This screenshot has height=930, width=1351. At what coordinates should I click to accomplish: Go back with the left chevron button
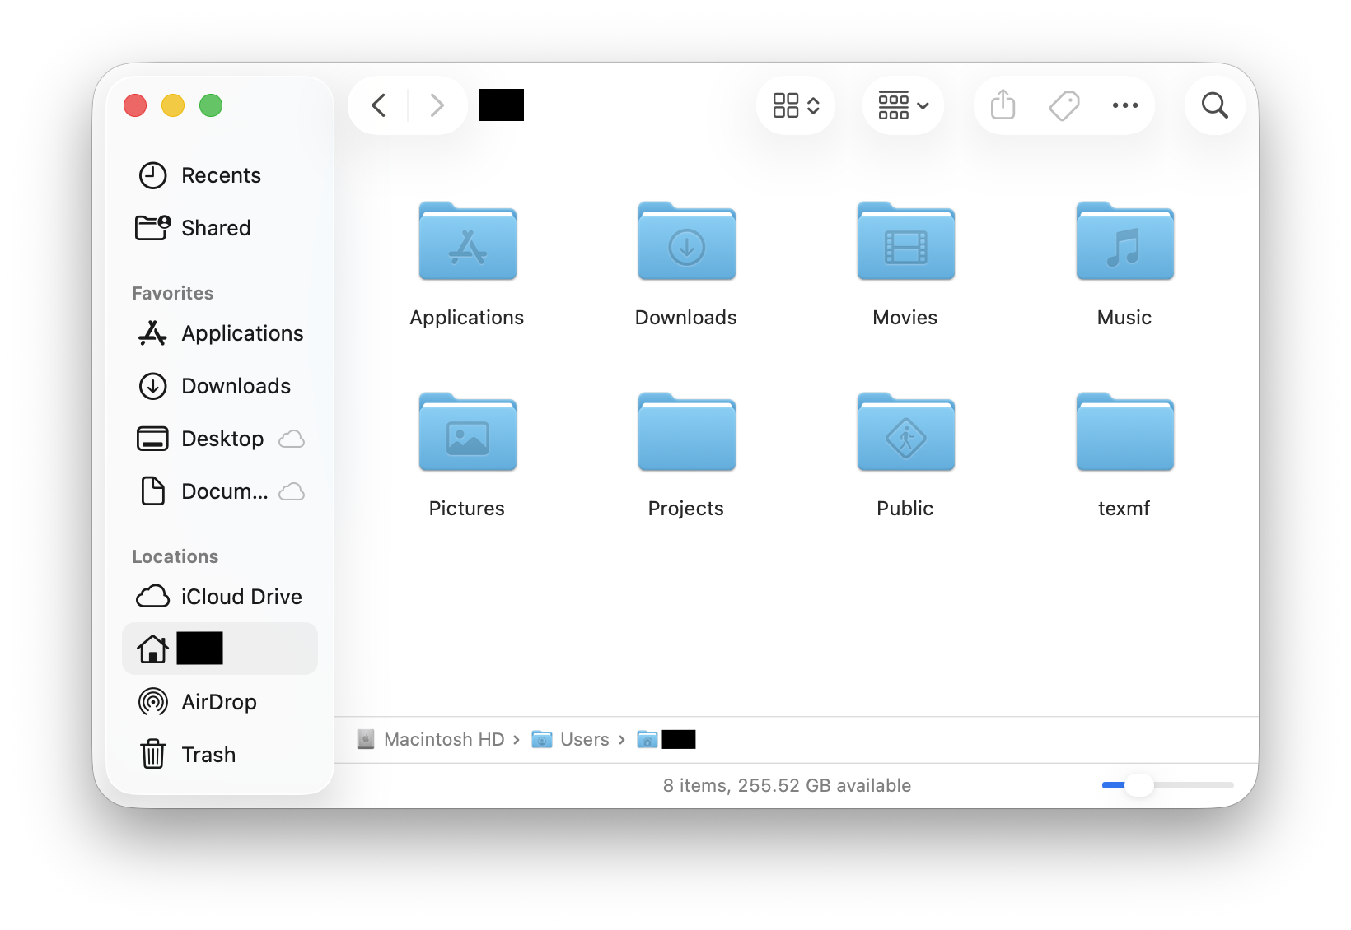coord(379,105)
